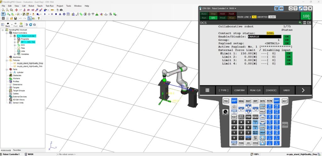
Task: Click the up arrow key on pendant keypad
Action: click(x=248, y=106)
